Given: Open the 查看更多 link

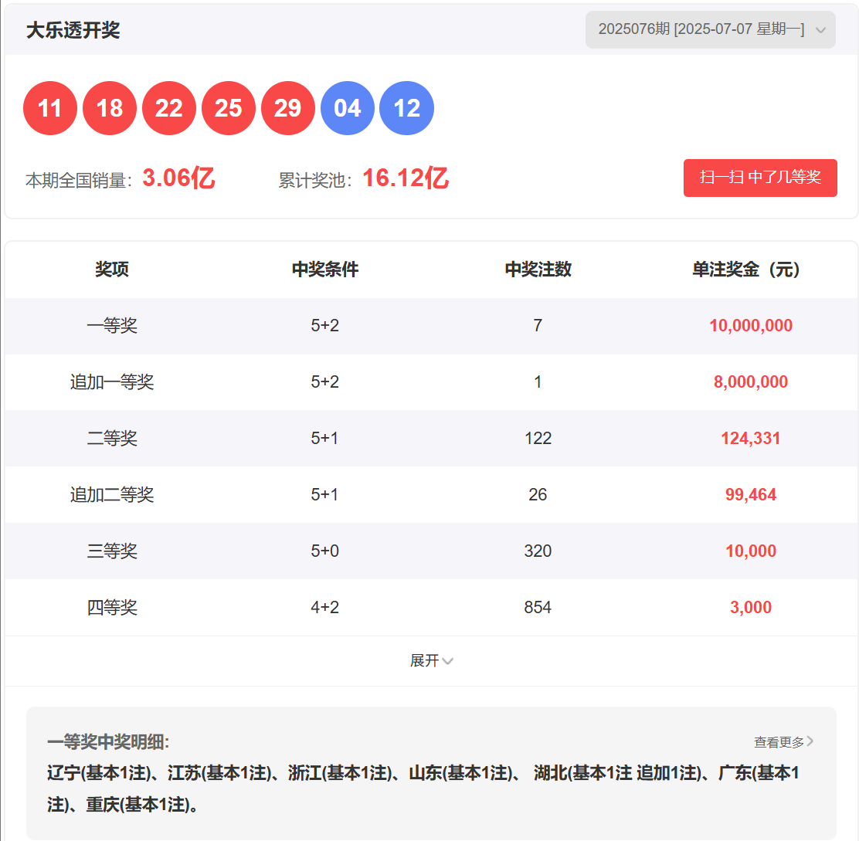Looking at the screenshot, I should click(x=783, y=742).
